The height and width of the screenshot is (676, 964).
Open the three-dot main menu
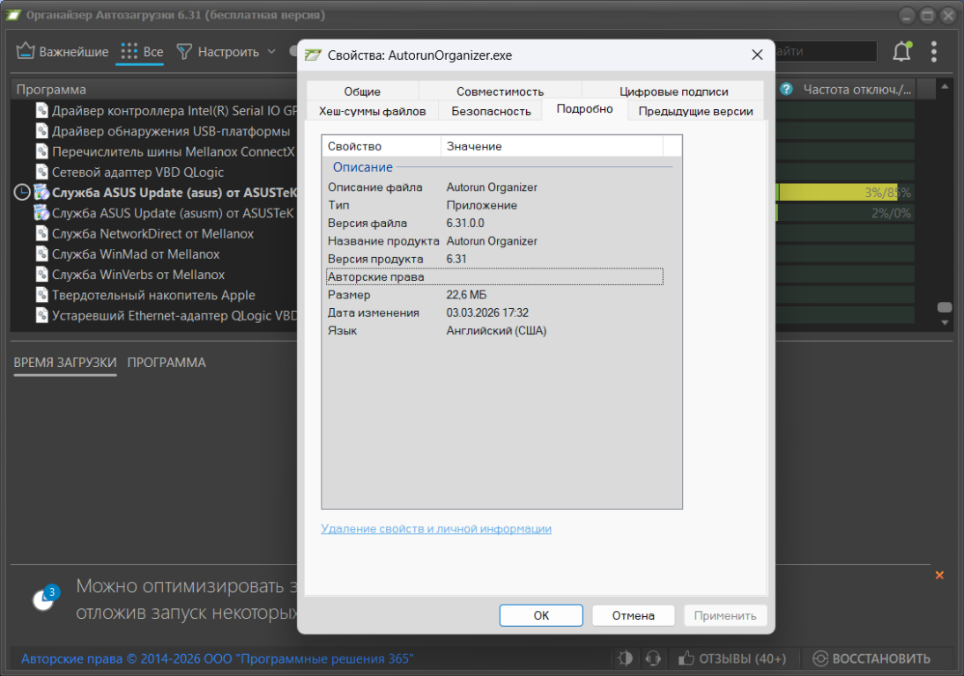(934, 52)
